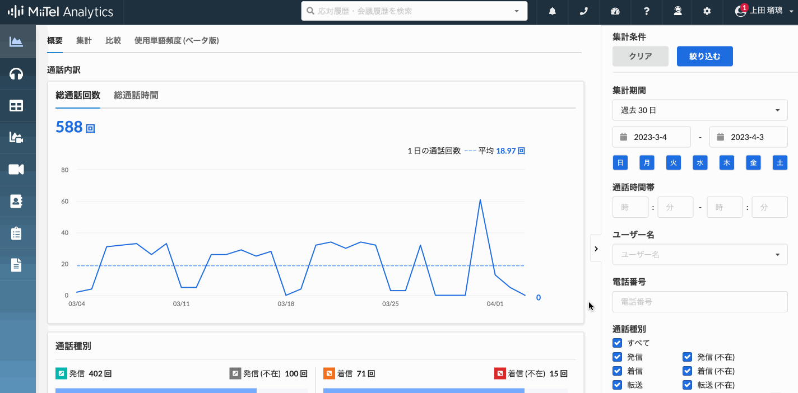This screenshot has width=798, height=393.
Task: Click the end 時 hour field
Action: (725, 207)
